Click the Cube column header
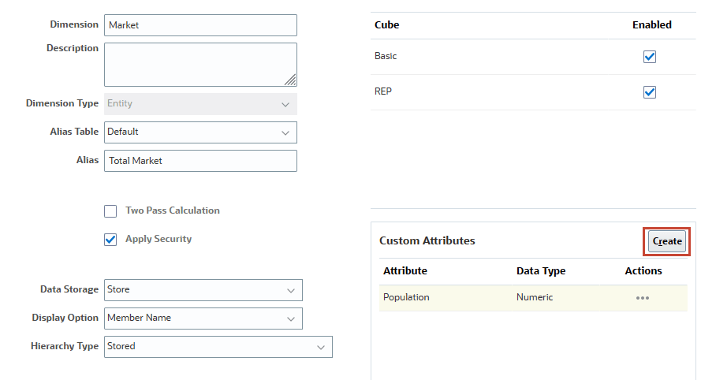Image resolution: width=701 pixels, height=380 pixels. click(x=387, y=25)
